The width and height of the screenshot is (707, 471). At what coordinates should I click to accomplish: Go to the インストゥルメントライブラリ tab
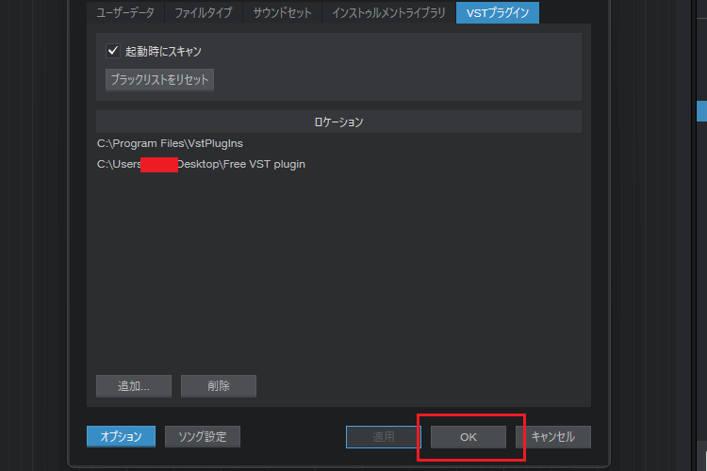click(x=388, y=13)
